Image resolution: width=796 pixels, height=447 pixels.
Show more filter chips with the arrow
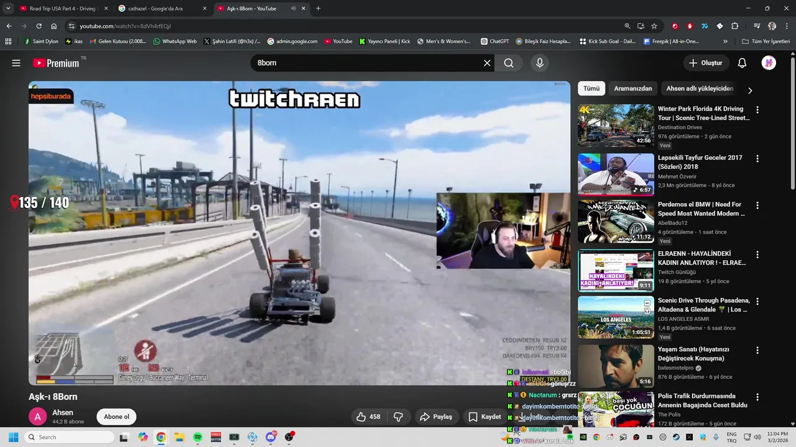pyautogui.click(x=750, y=90)
